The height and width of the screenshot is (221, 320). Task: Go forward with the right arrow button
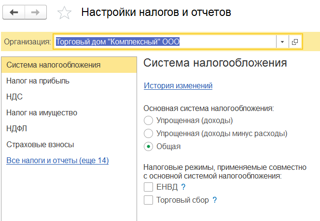pos(36,13)
